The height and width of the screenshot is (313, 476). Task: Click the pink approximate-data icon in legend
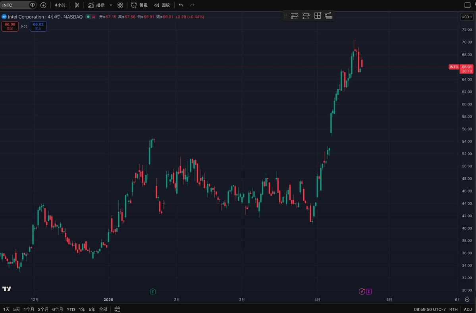point(94,17)
